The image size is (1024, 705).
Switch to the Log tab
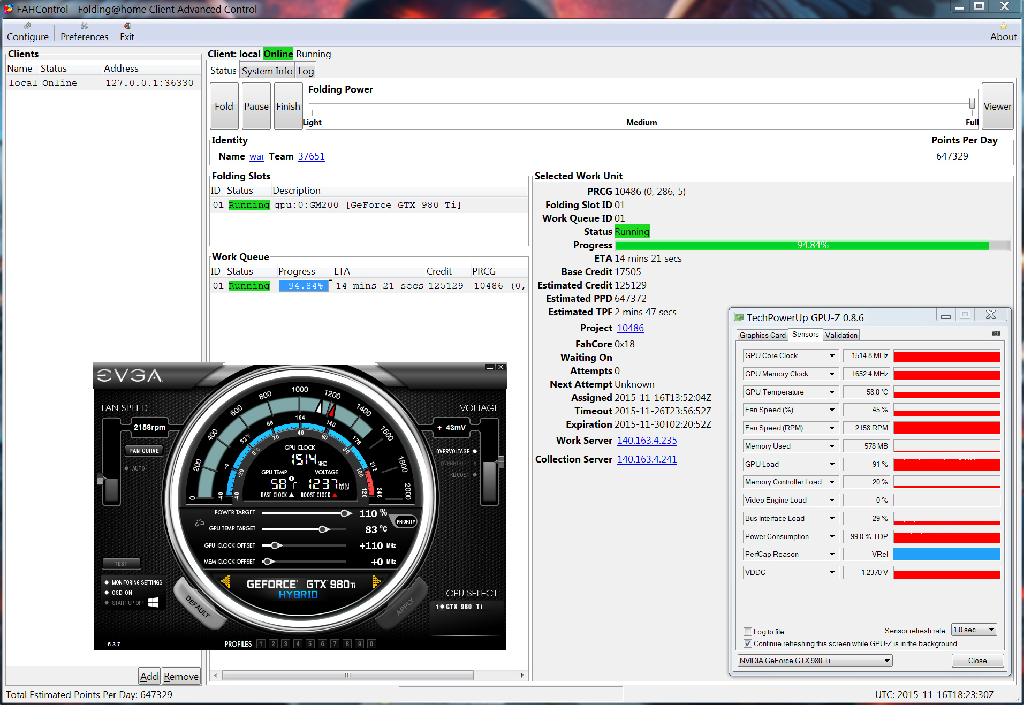(x=306, y=71)
